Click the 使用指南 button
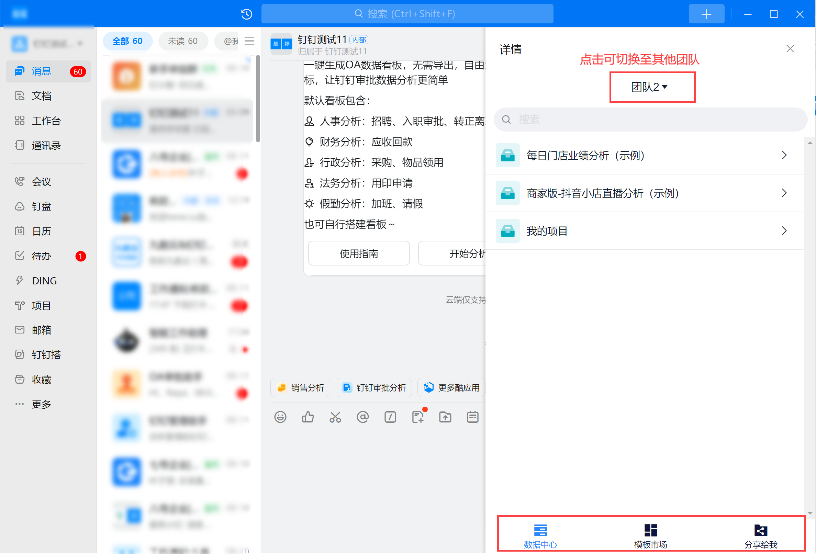 358,253
